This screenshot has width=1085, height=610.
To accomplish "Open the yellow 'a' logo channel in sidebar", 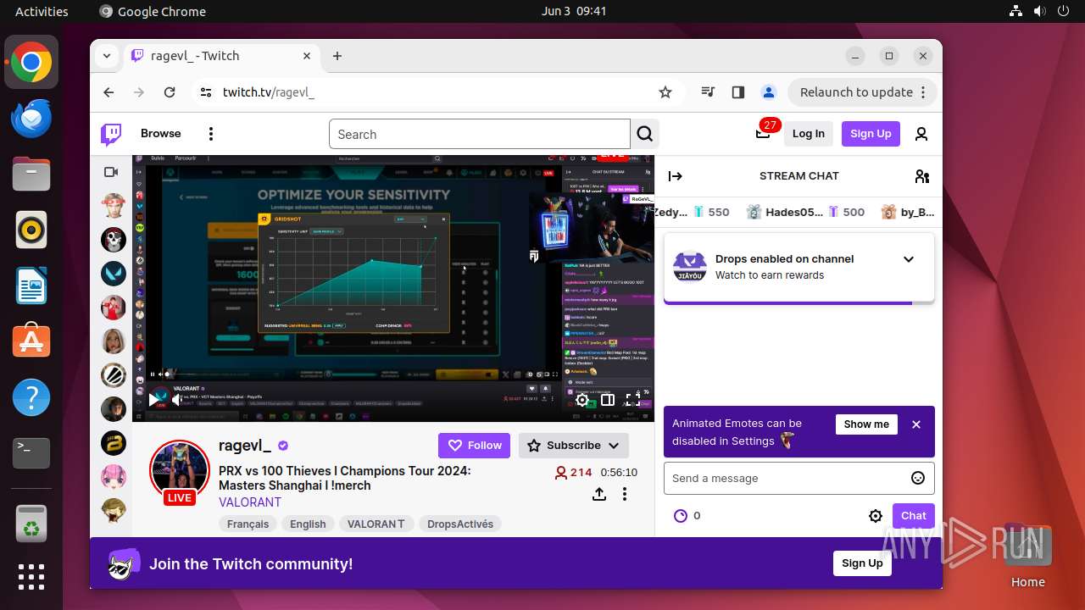I will [x=114, y=442].
